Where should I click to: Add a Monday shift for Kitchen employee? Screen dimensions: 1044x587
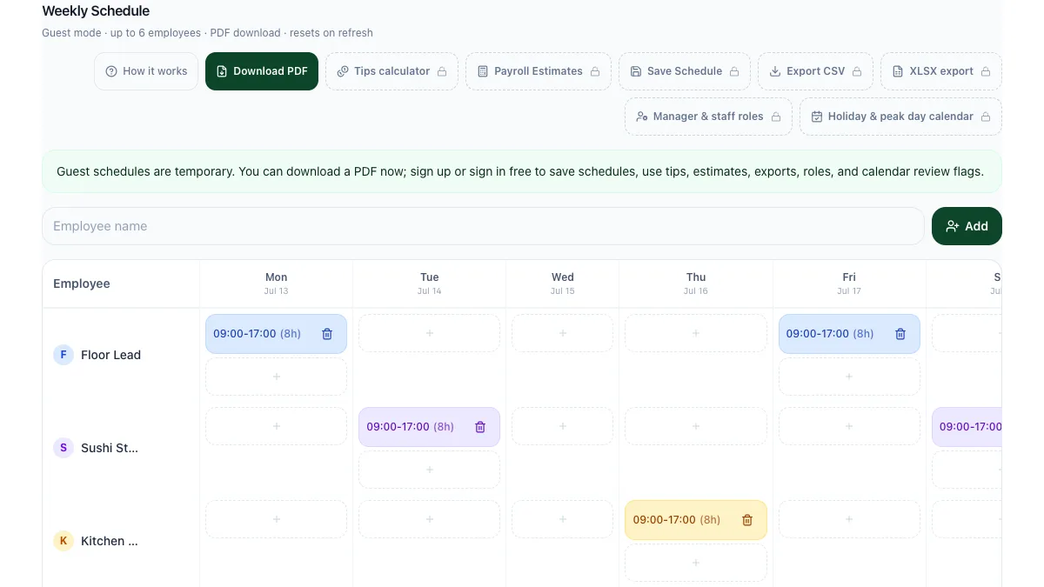click(276, 519)
